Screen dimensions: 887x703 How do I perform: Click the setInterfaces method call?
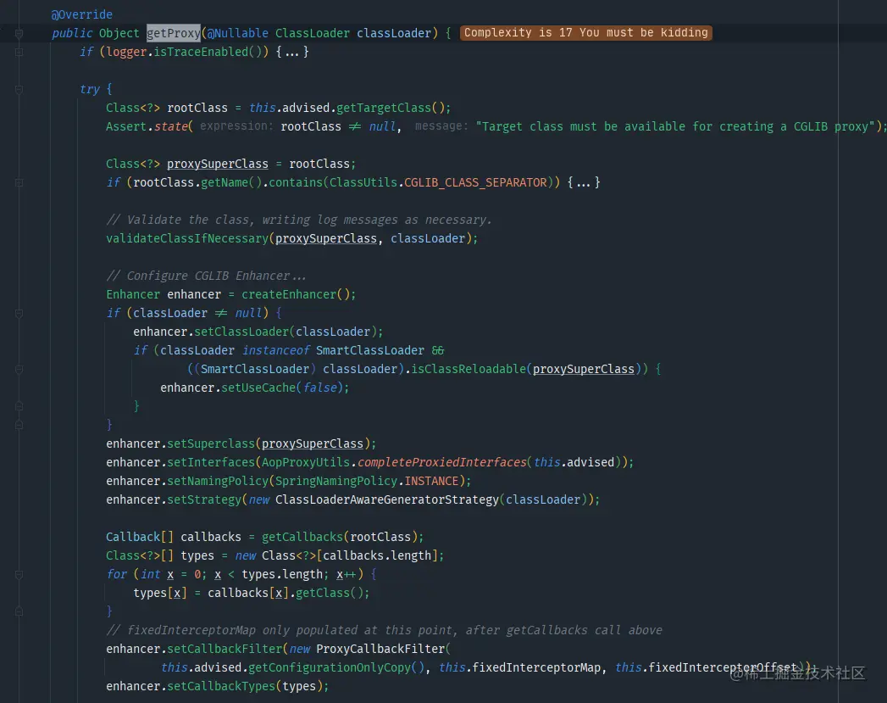point(210,463)
